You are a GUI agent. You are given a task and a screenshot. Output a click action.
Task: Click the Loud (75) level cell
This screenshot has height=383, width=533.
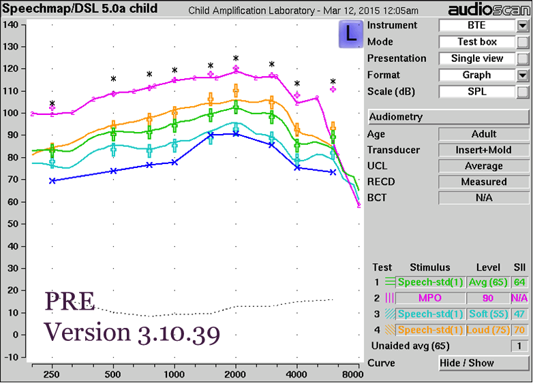tap(488, 330)
